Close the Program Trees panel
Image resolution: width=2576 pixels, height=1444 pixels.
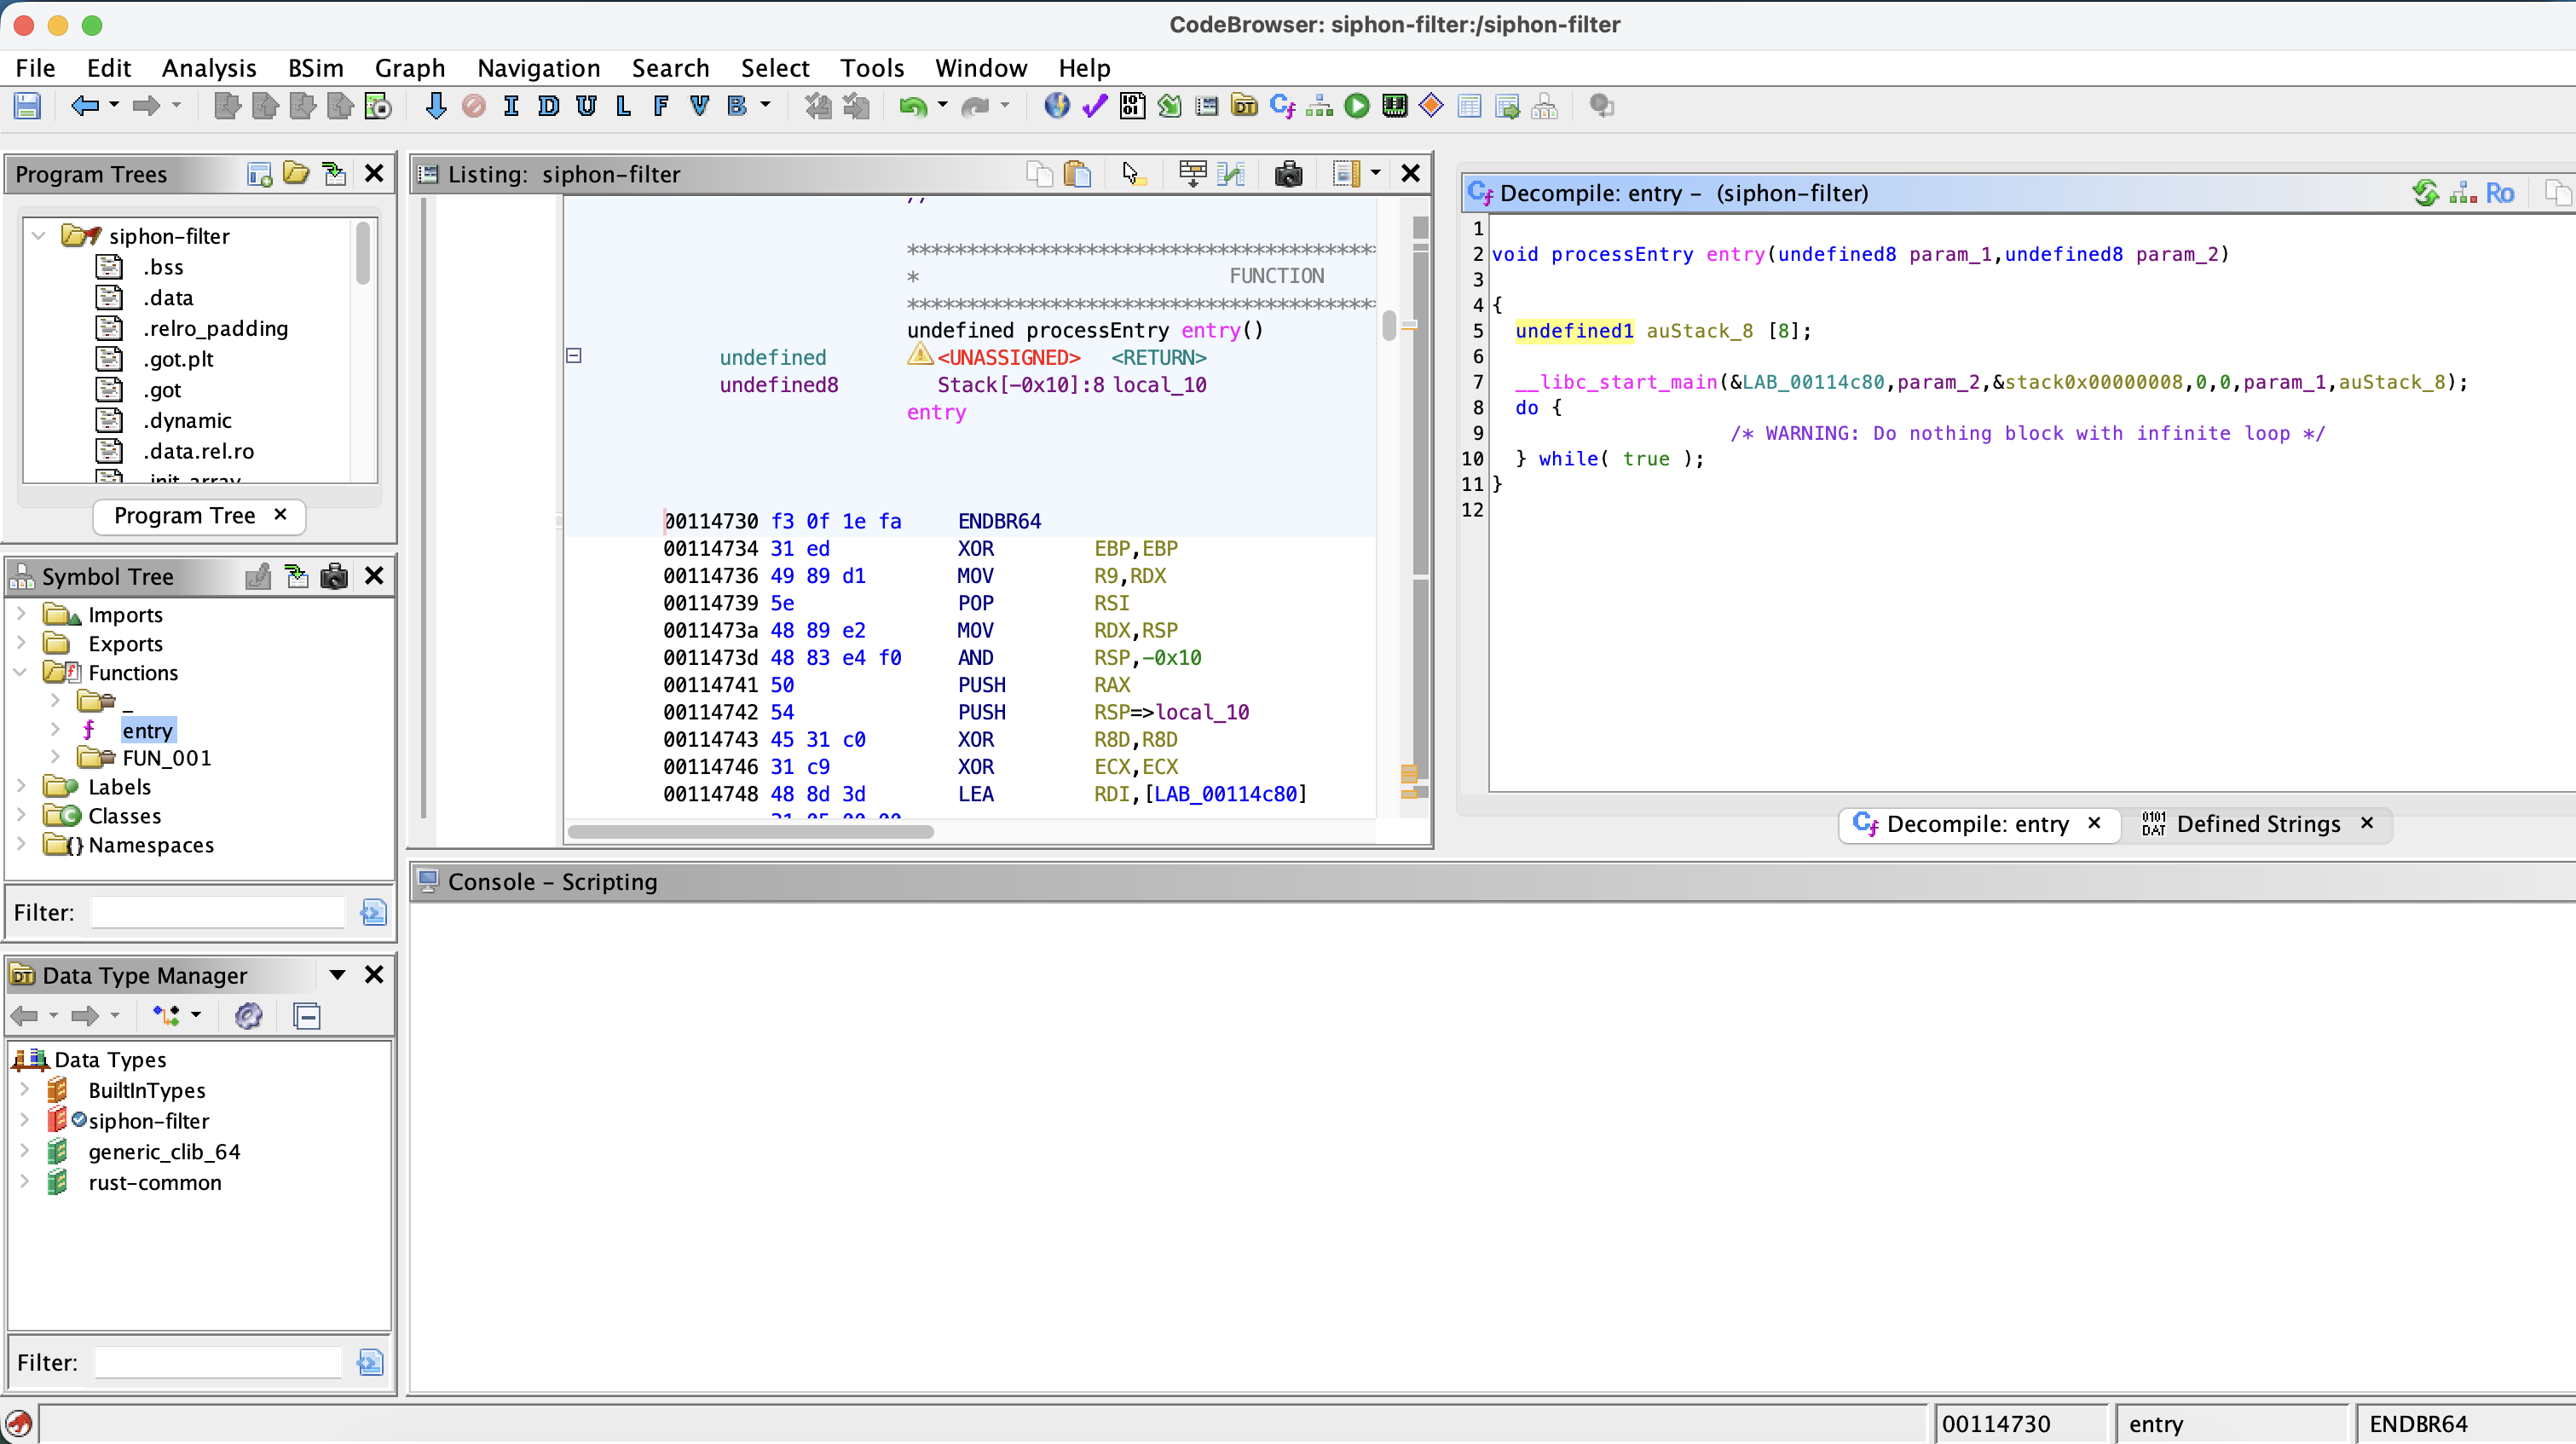click(x=374, y=174)
